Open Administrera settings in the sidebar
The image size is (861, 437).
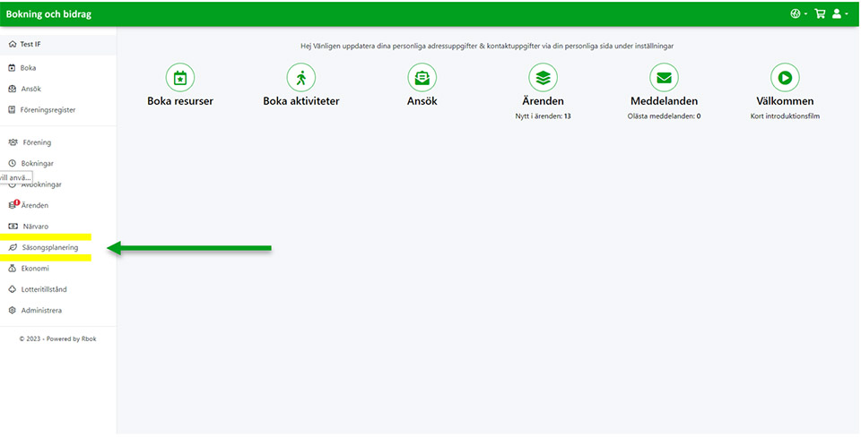click(41, 310)
